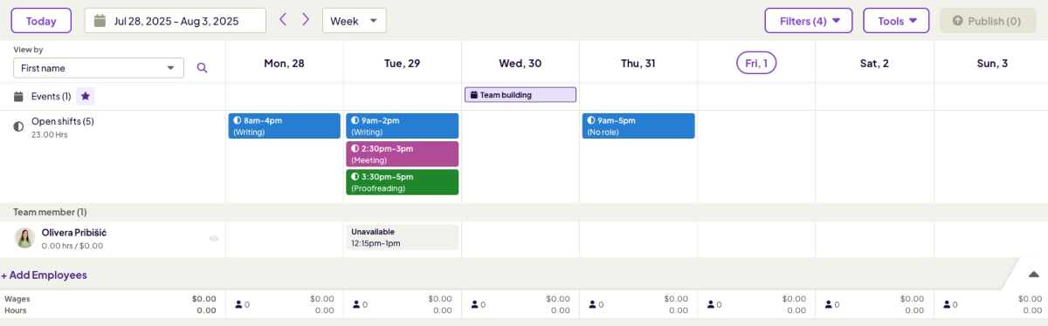
Task: Open the 9am-2pm Writing open shift
Action: pos(402,126)
